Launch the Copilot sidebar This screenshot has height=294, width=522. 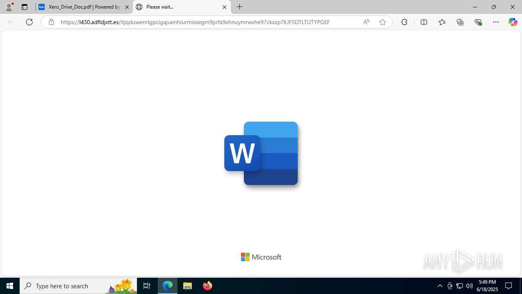click(x=513, y=22)
